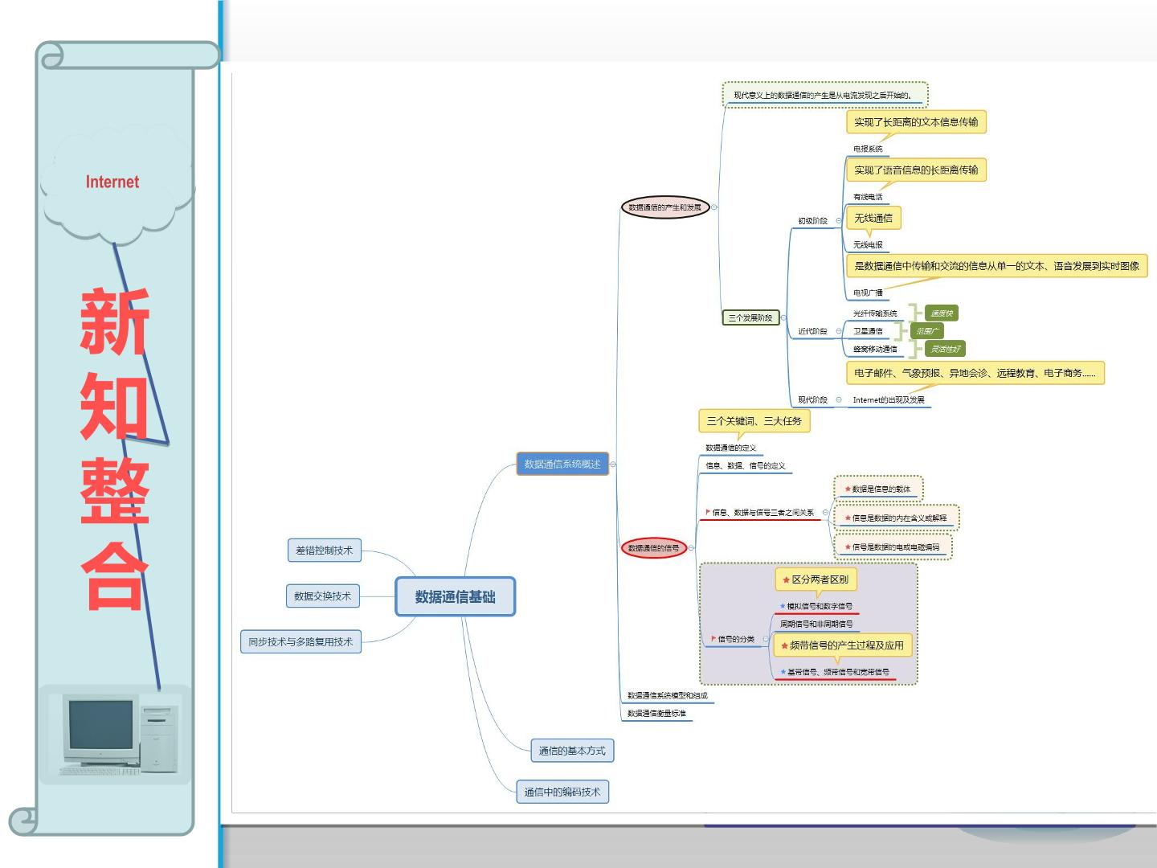Collapse the 三个发展阶段 subtree
Image resolution: width=1157 pixels, height=868 pixels.
(x=783, y=318)
